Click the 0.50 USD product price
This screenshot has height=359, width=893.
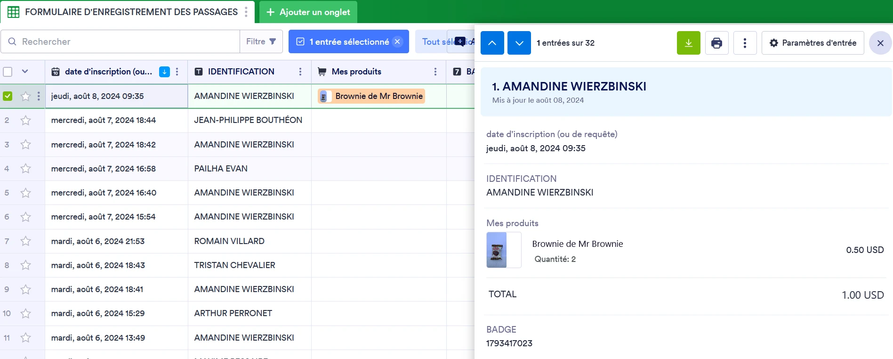tap(865, 250)
